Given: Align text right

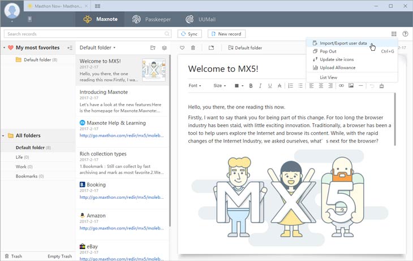Looking at the screenshot, I should [x=330, y=85].
